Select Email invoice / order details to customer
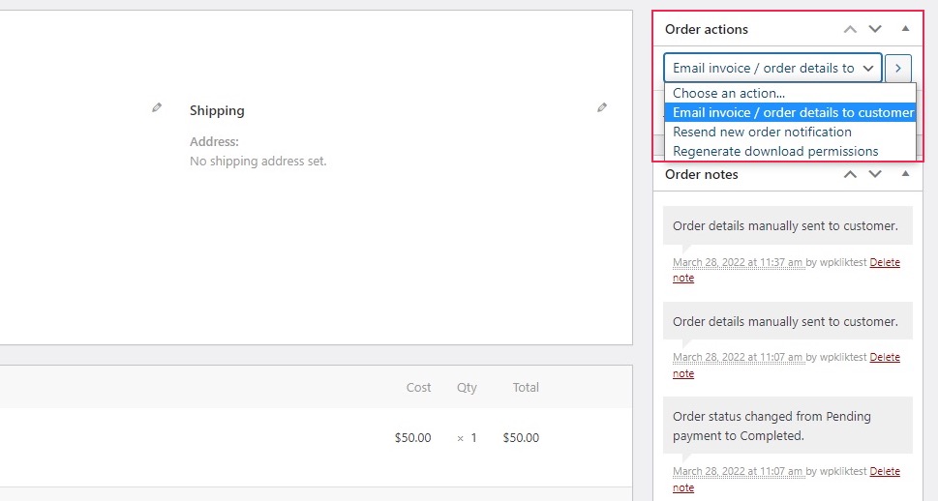938x501 pixels. (790, 112)
